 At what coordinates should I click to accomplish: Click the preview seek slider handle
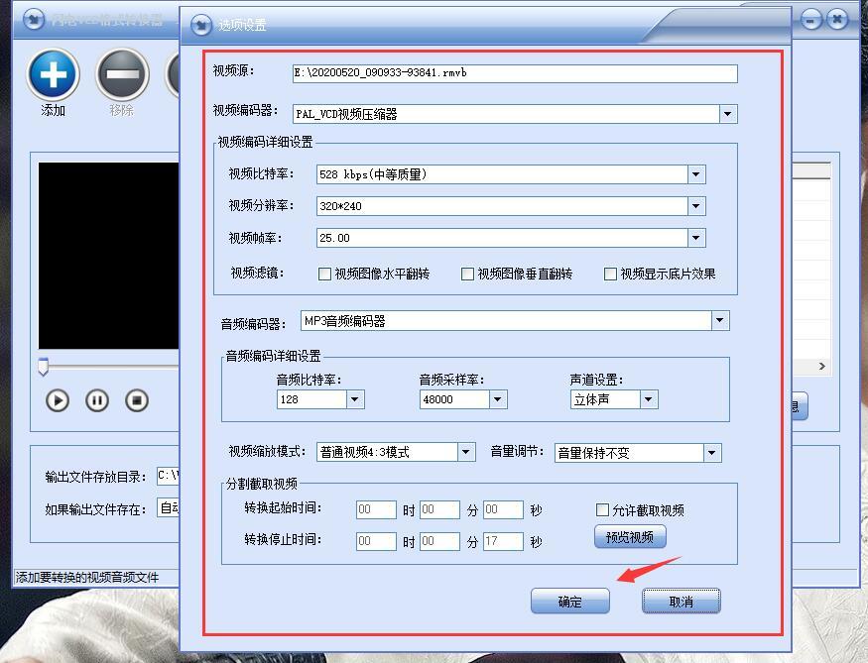[x=44, y=367]
